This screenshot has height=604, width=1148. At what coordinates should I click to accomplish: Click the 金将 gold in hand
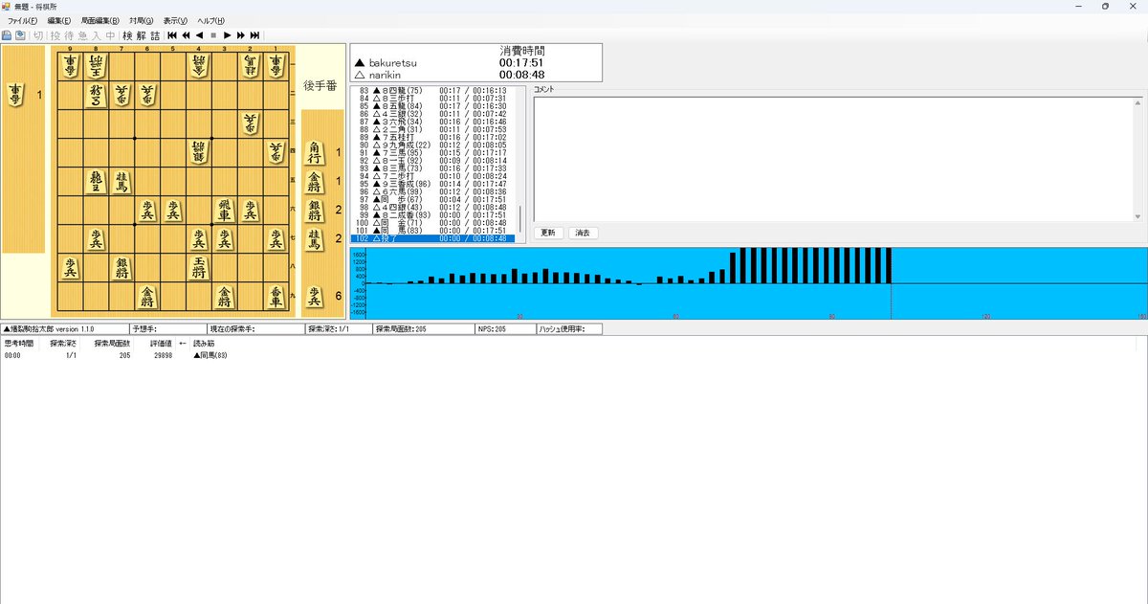pos(315,181)
